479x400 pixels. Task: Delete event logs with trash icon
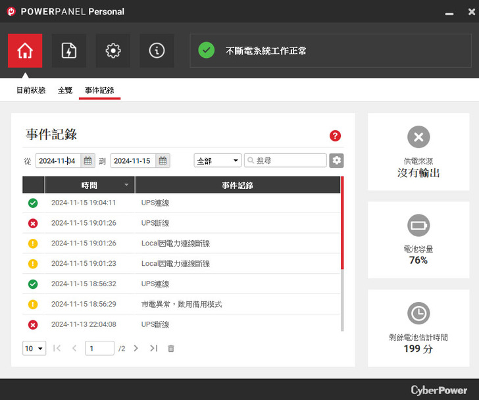pyautogui.click(x=171, y=348)
